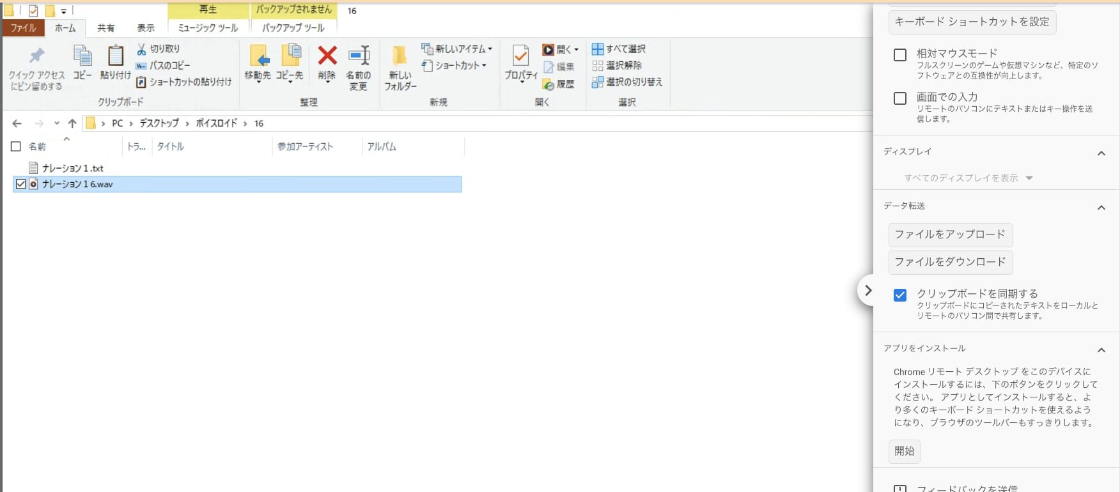Image resolution: width=1120 pixels, height=492 pixels.
Task: Click the Pin to Quick Access icon
Action: click(37, 56)
